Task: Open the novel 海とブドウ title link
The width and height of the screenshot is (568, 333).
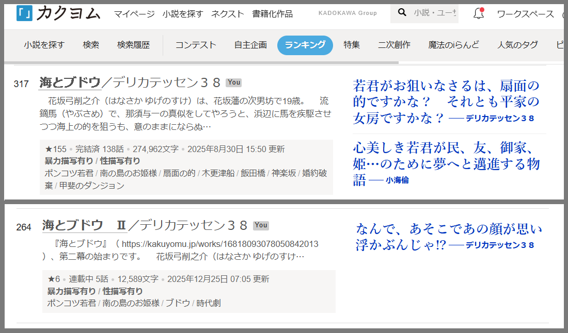Action: pyautogui.click(x=70, y=82)
